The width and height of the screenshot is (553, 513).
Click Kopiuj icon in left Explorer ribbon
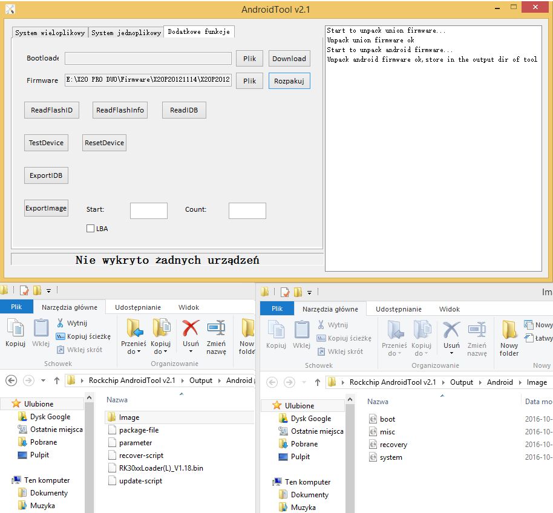16,333
